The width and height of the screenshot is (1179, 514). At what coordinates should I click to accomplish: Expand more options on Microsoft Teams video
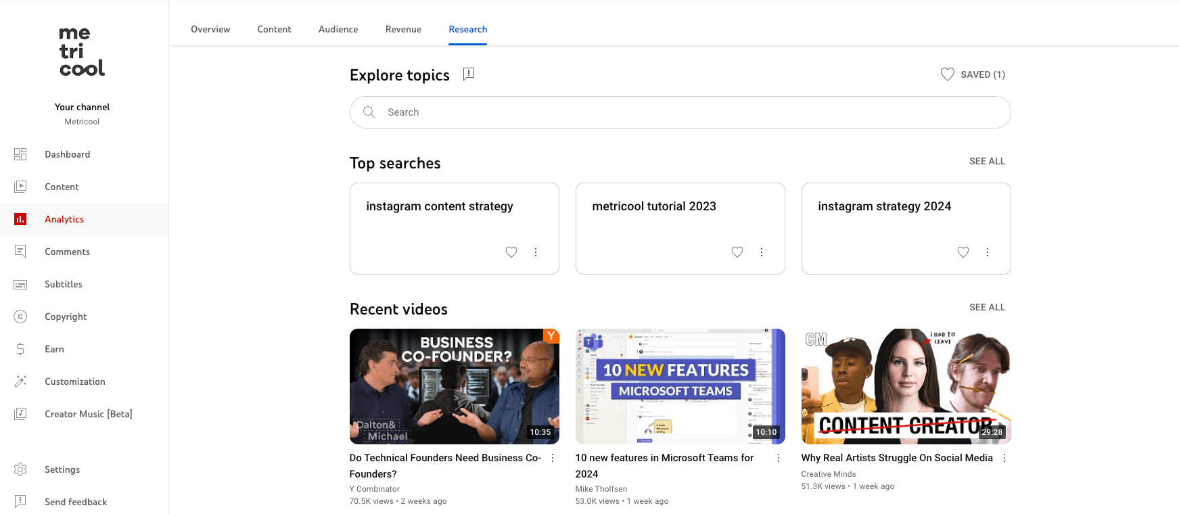(x=779, y=458)
